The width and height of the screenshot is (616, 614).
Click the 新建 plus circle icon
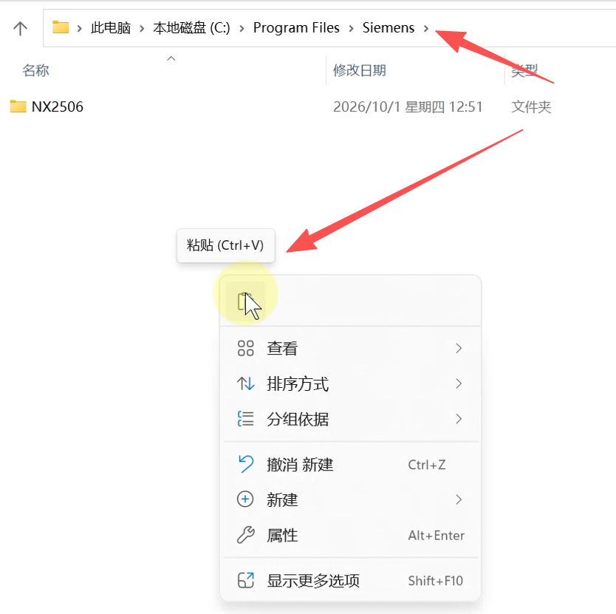pos(245,499)
